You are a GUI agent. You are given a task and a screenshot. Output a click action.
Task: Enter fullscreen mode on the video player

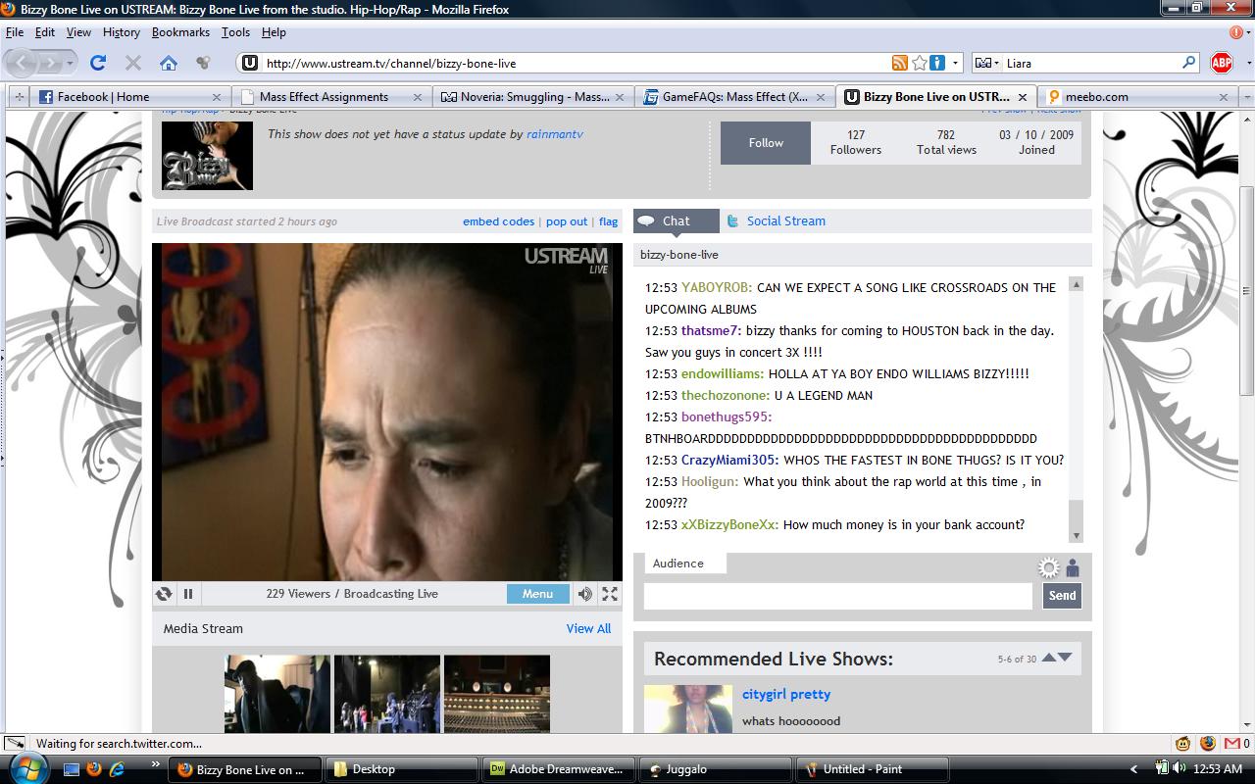click(610, 594)
